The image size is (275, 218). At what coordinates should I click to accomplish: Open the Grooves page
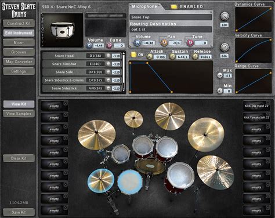coord(19,52)
